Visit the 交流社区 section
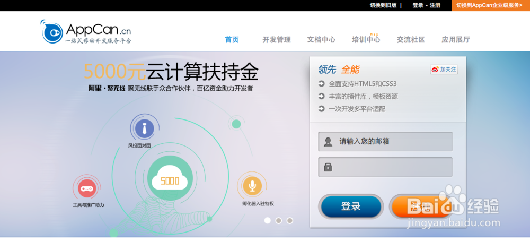This screenshot has width=530, height=241. (x=411, y=40)
